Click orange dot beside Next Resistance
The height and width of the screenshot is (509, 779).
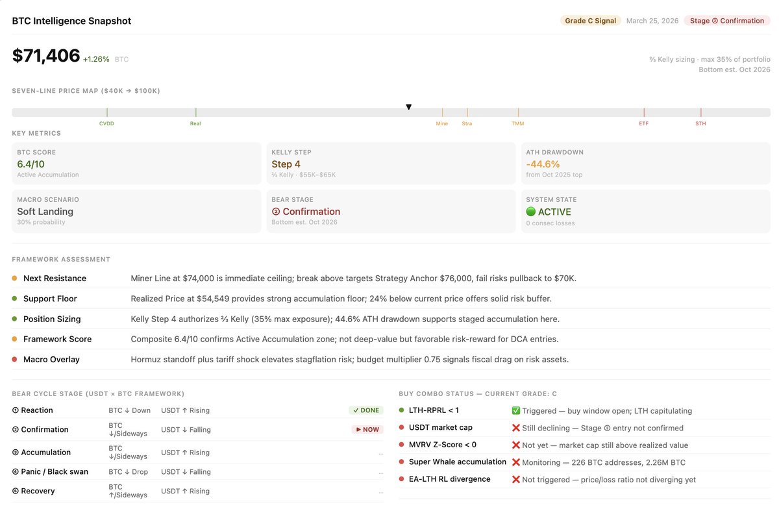click(15, 279)
